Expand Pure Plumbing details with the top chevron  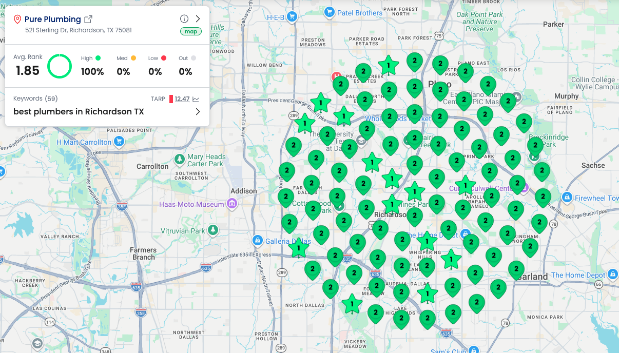click(198, 19)
